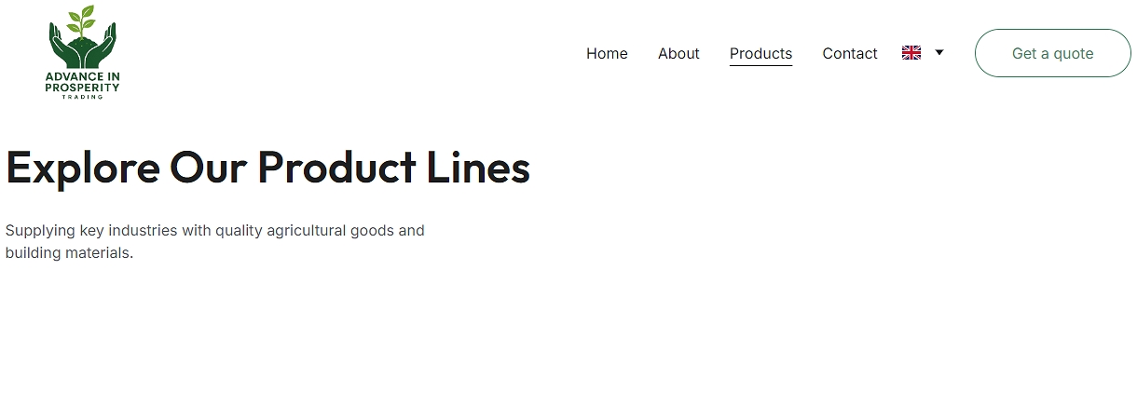Click the word "Product" in the heading

tap(336, 168)
